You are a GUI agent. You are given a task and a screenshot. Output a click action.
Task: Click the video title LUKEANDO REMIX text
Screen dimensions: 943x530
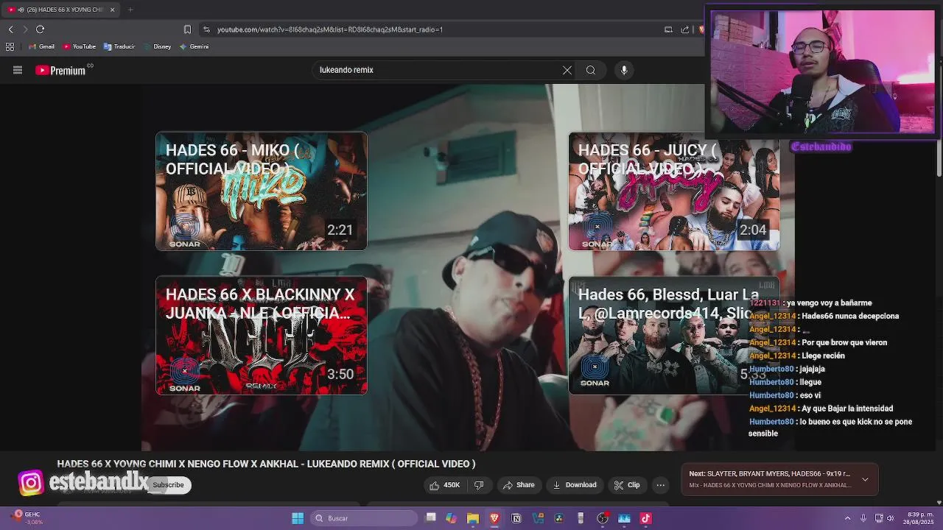266,464
